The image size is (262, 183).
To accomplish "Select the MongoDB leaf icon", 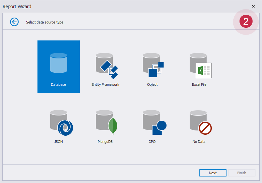I will point(113,126).
